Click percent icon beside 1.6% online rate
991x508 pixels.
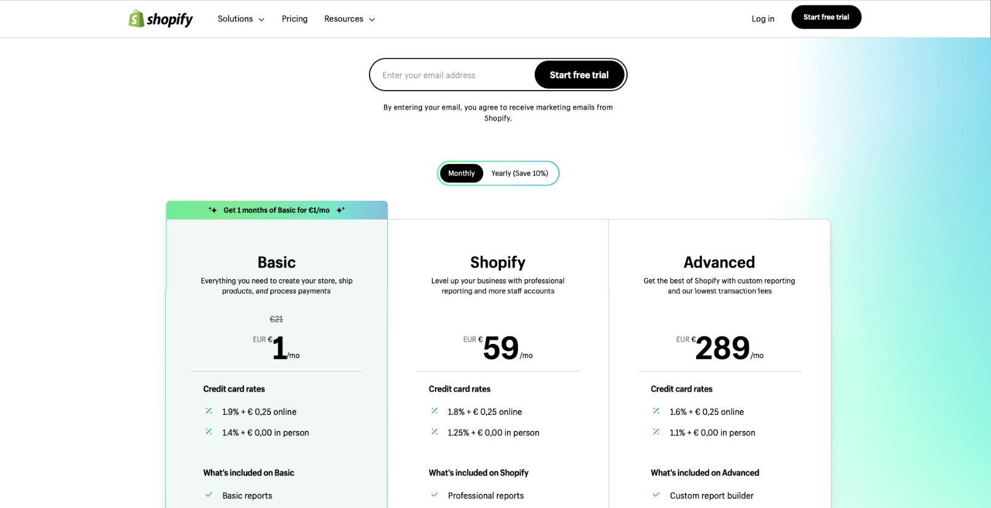point(656,411)
